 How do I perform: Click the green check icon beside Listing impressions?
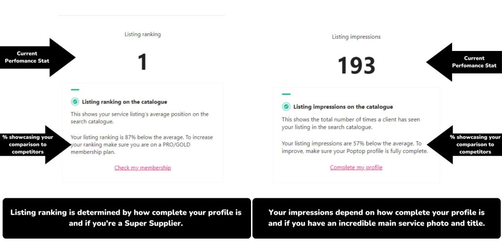(x=286, y=106)
